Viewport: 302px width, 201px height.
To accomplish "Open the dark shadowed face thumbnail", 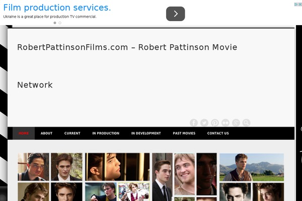I will point(207,174).
